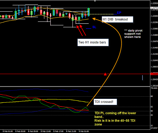The height and width of the screenshot is (133, 158).
Task: Select the current price label 1.32772
Action: [x=154, y=8]
